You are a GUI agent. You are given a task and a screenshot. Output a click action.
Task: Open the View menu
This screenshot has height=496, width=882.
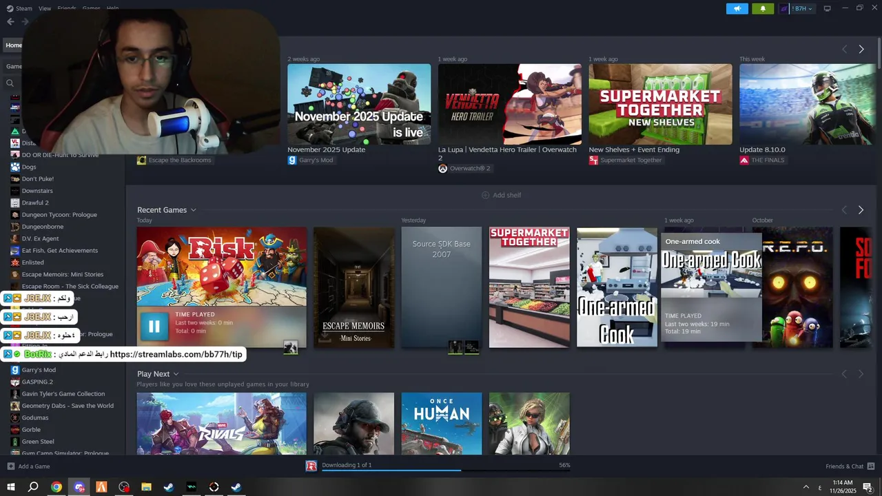[45, 8]
